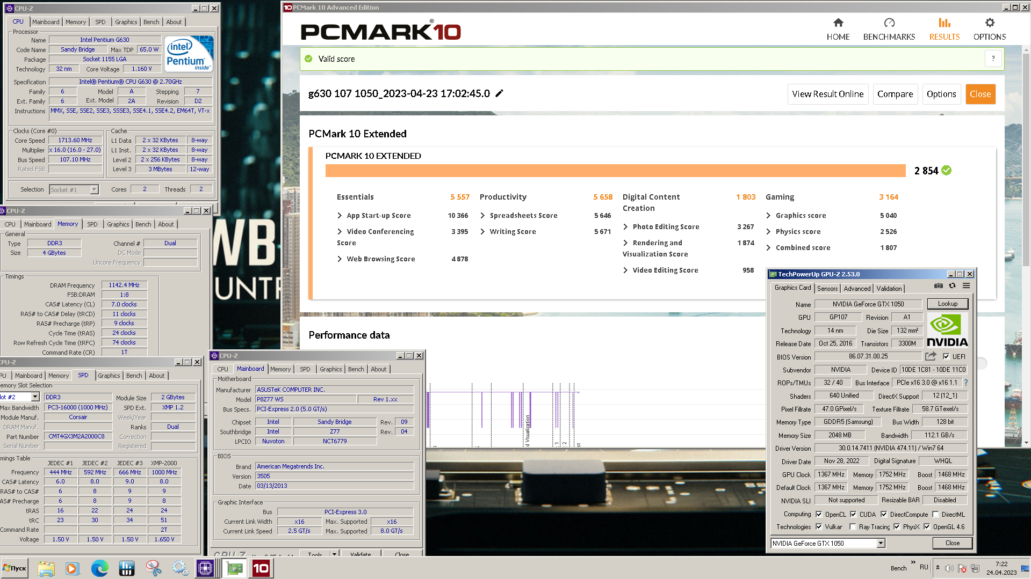Open the GPU selection dropdown in GPU-Z
The height and width of the screenshot is (579, 1031).
click(x=881, y=543)
